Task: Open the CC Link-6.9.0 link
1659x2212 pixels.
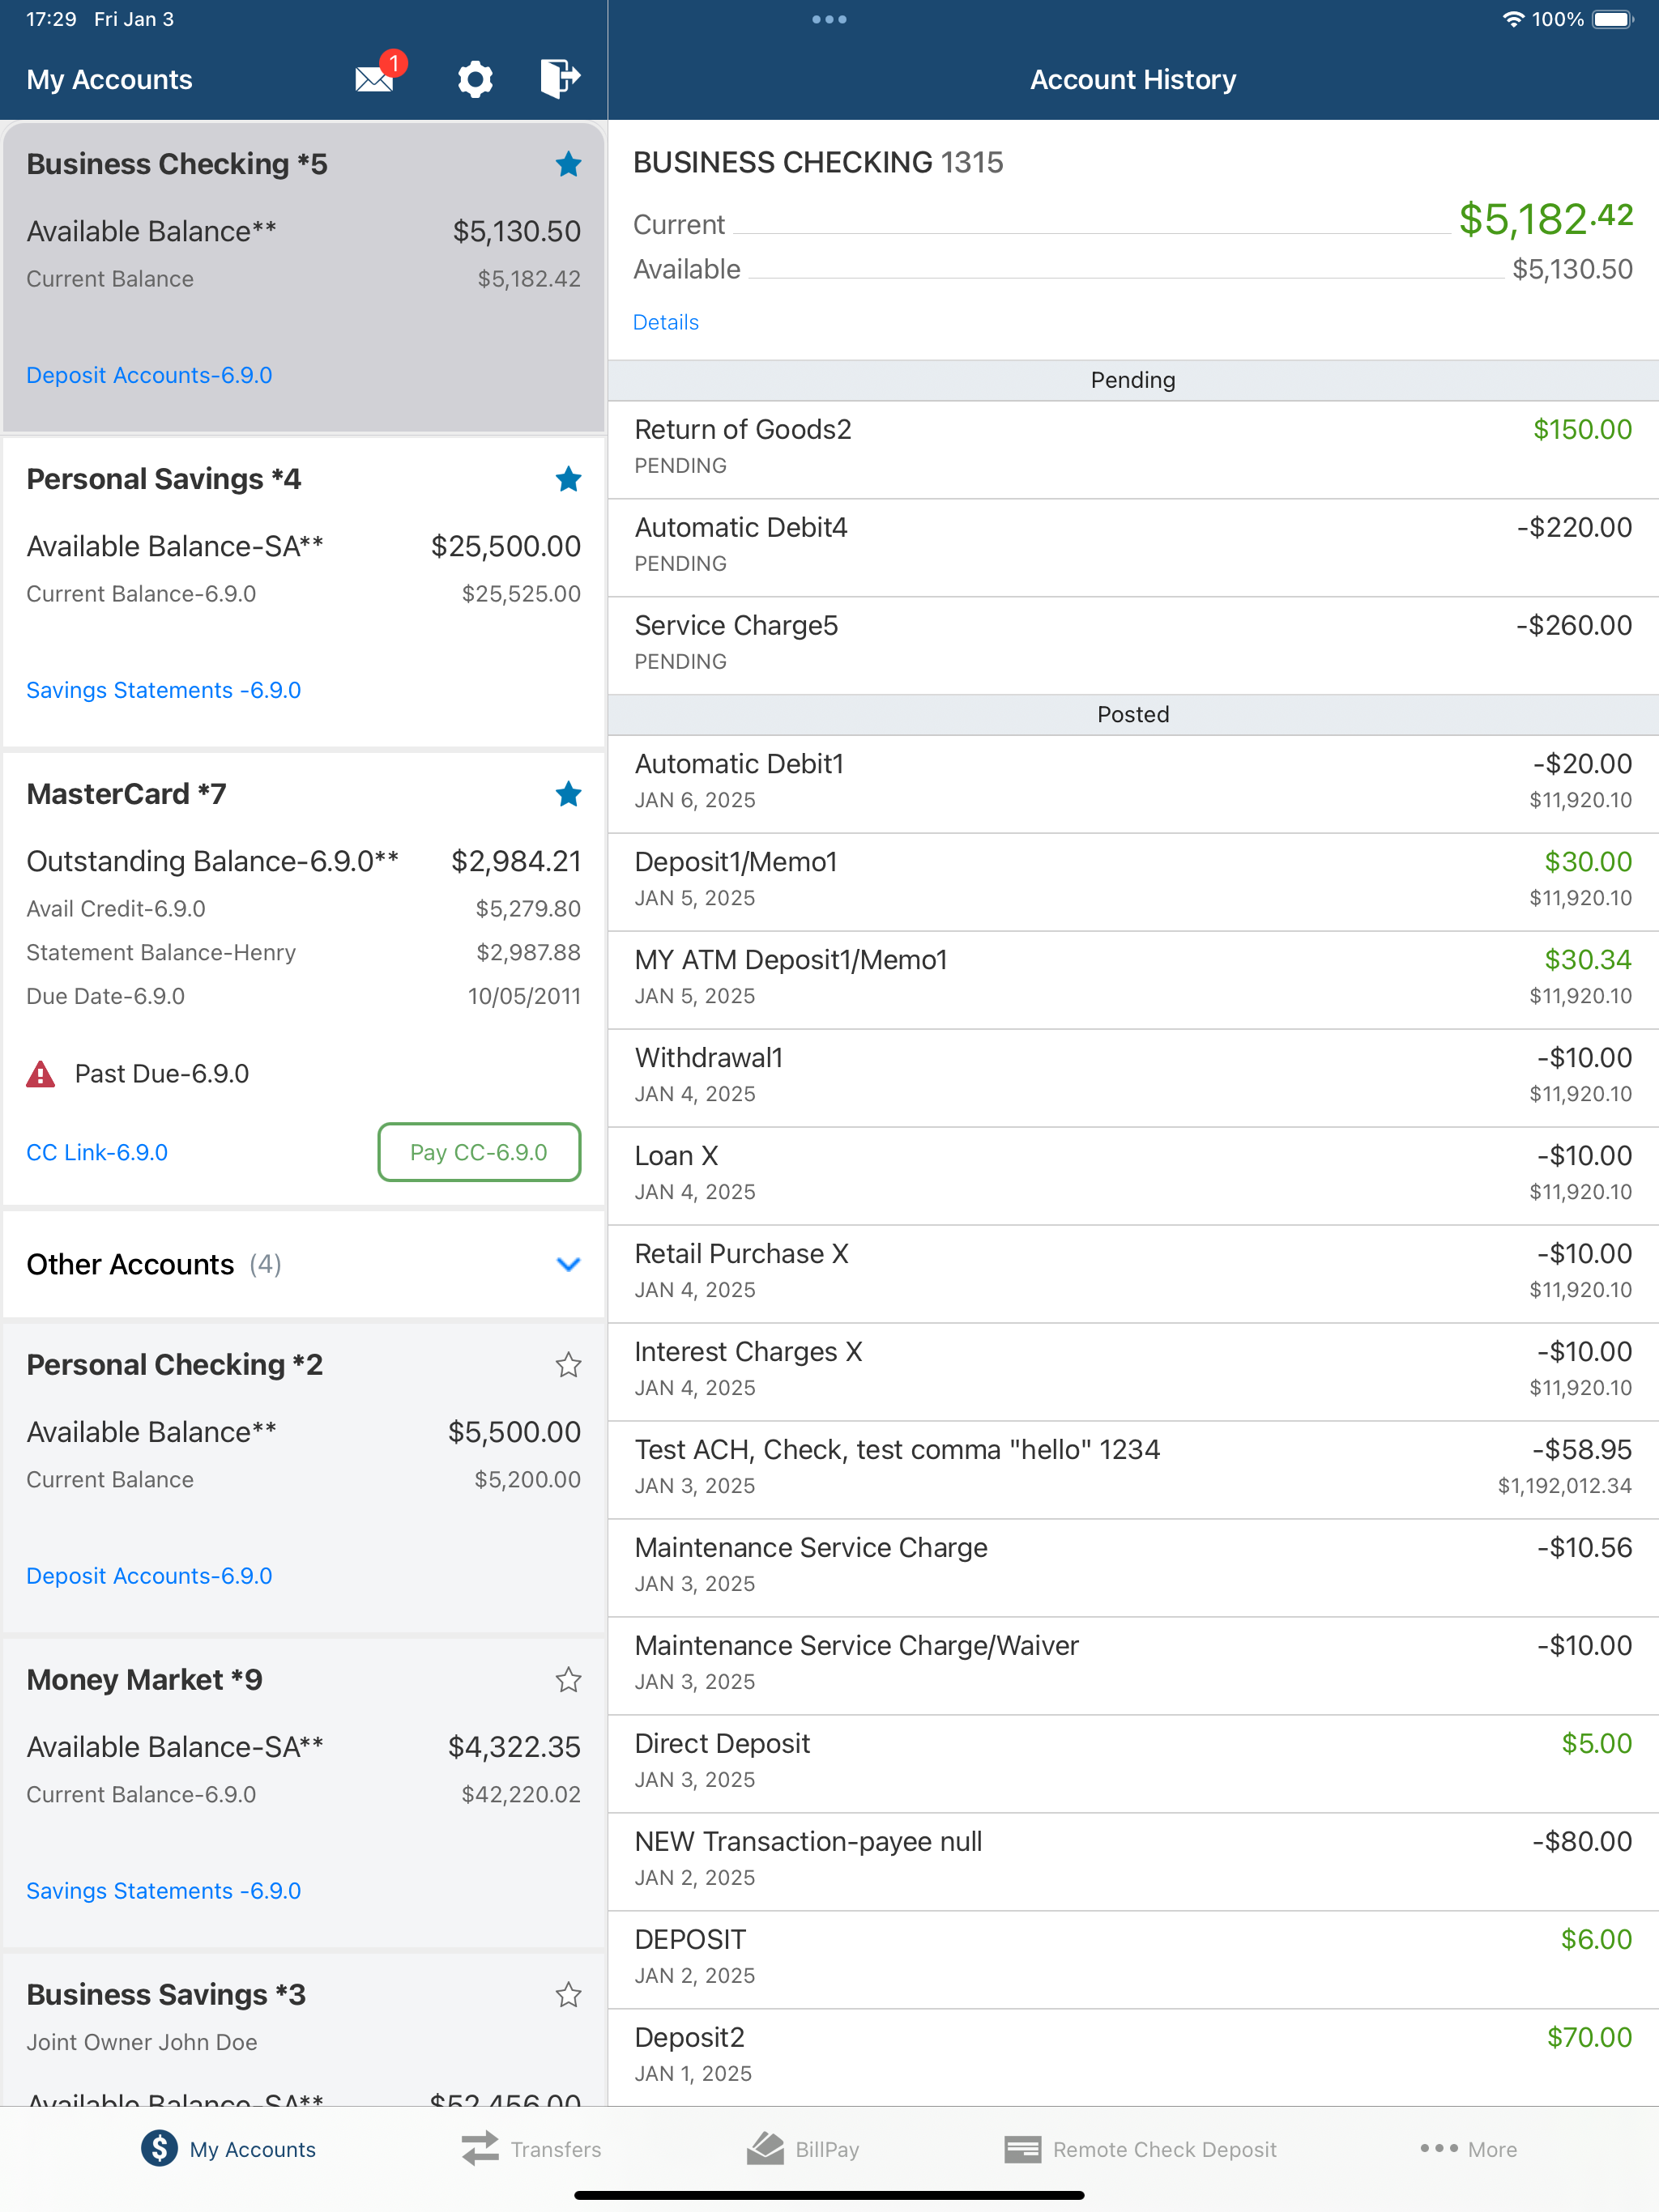Action: pyautogui.click(x=97, y=1152)
